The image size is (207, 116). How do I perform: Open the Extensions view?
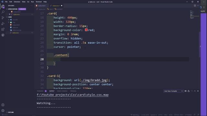3,29
